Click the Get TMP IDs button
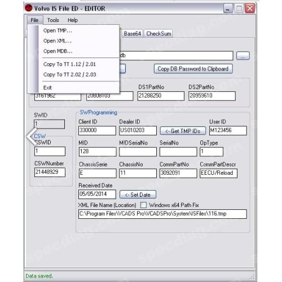 point(183,131)
